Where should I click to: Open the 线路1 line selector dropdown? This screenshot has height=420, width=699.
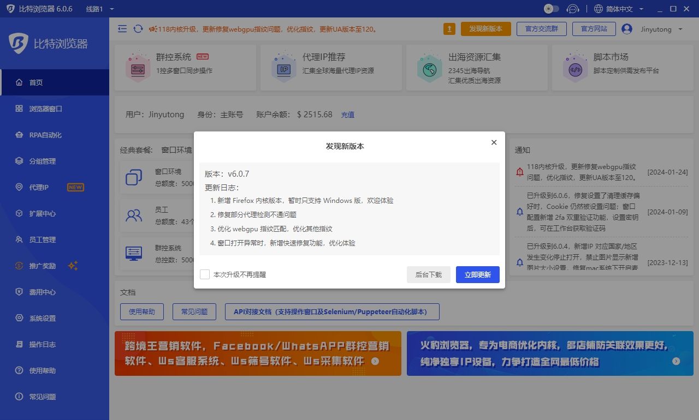tap(100, 9)
